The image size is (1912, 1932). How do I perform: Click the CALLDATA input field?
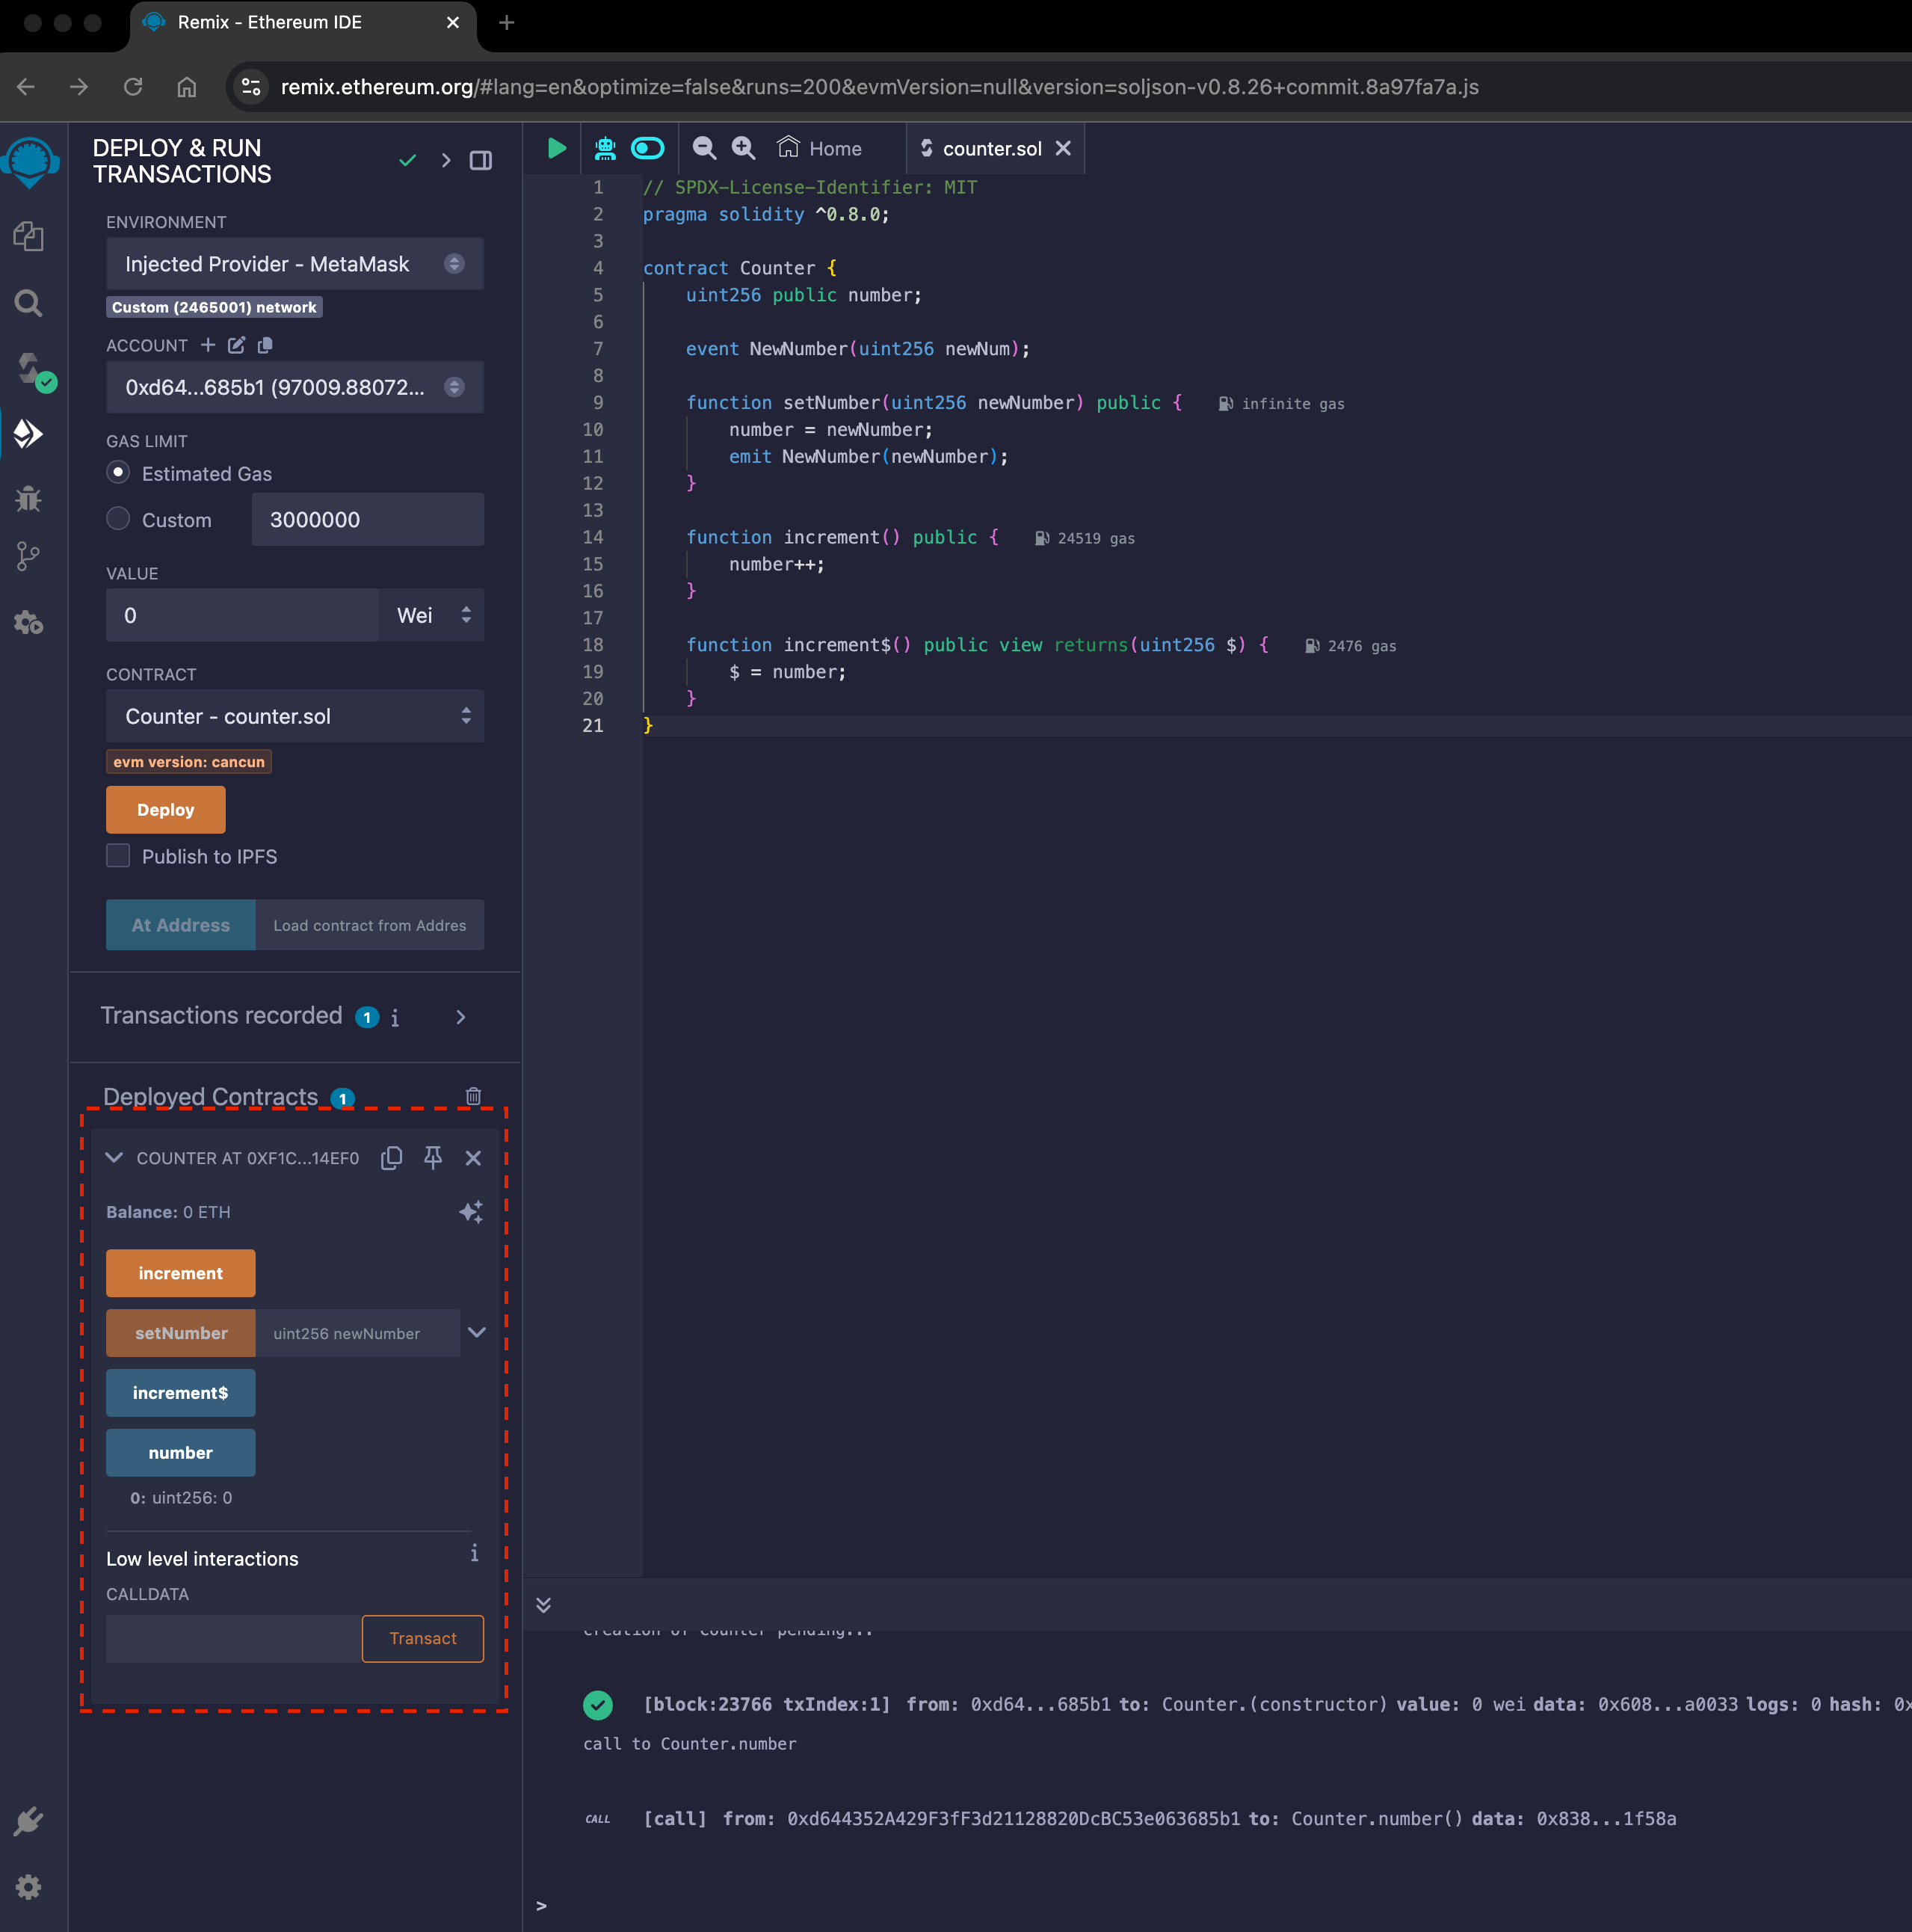(233, 1638)
